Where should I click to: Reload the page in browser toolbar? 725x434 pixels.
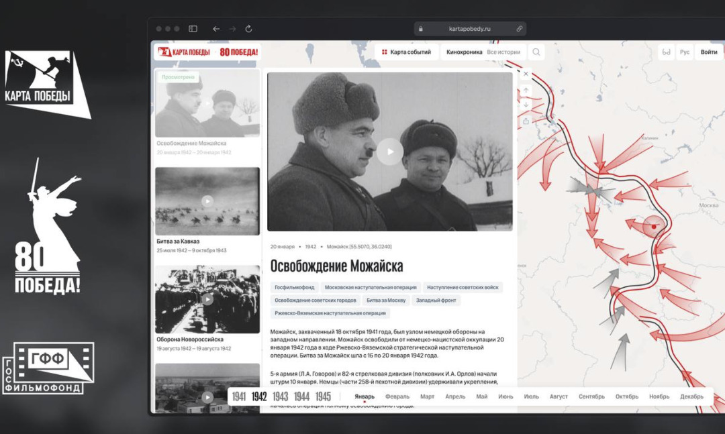click(248, 29)
